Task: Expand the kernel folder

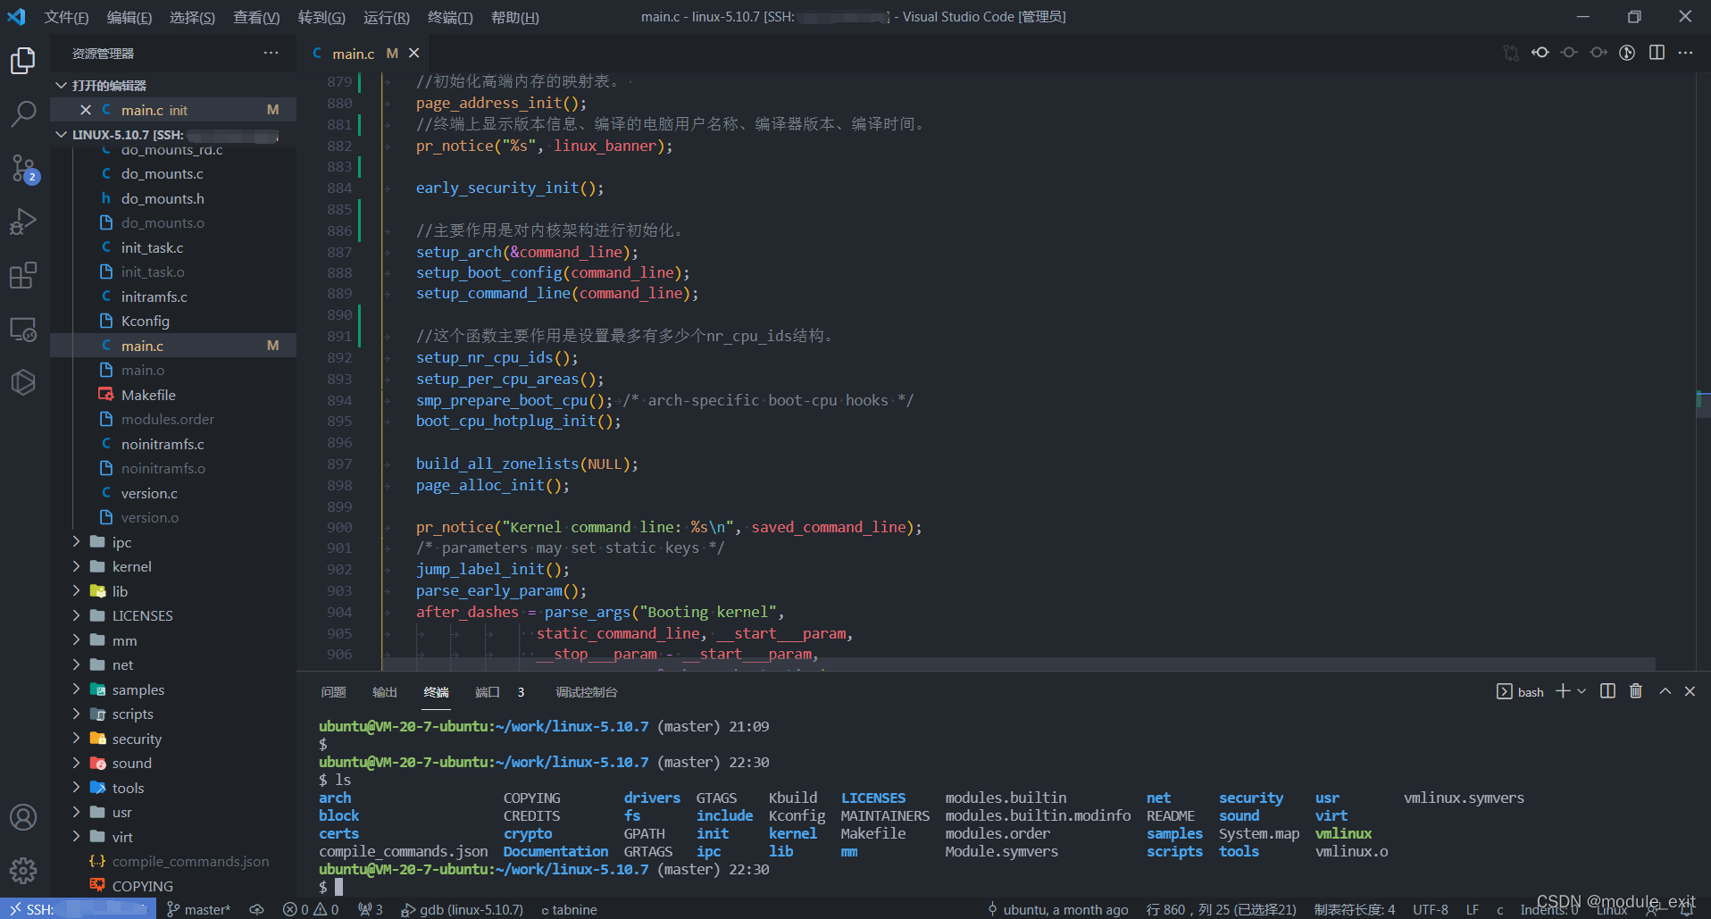Action: click(173, 566)
